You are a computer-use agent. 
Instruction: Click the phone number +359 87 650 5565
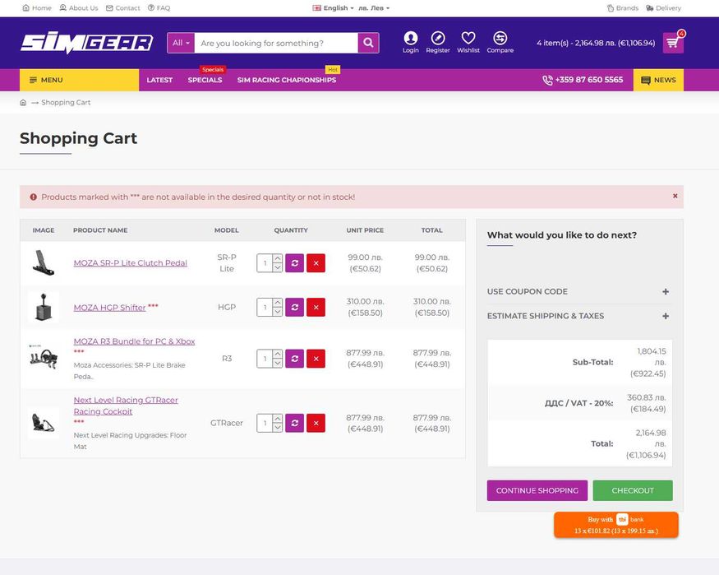click(x=583, y=80)
